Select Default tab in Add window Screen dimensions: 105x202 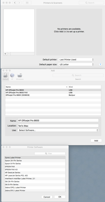(6, 77)
